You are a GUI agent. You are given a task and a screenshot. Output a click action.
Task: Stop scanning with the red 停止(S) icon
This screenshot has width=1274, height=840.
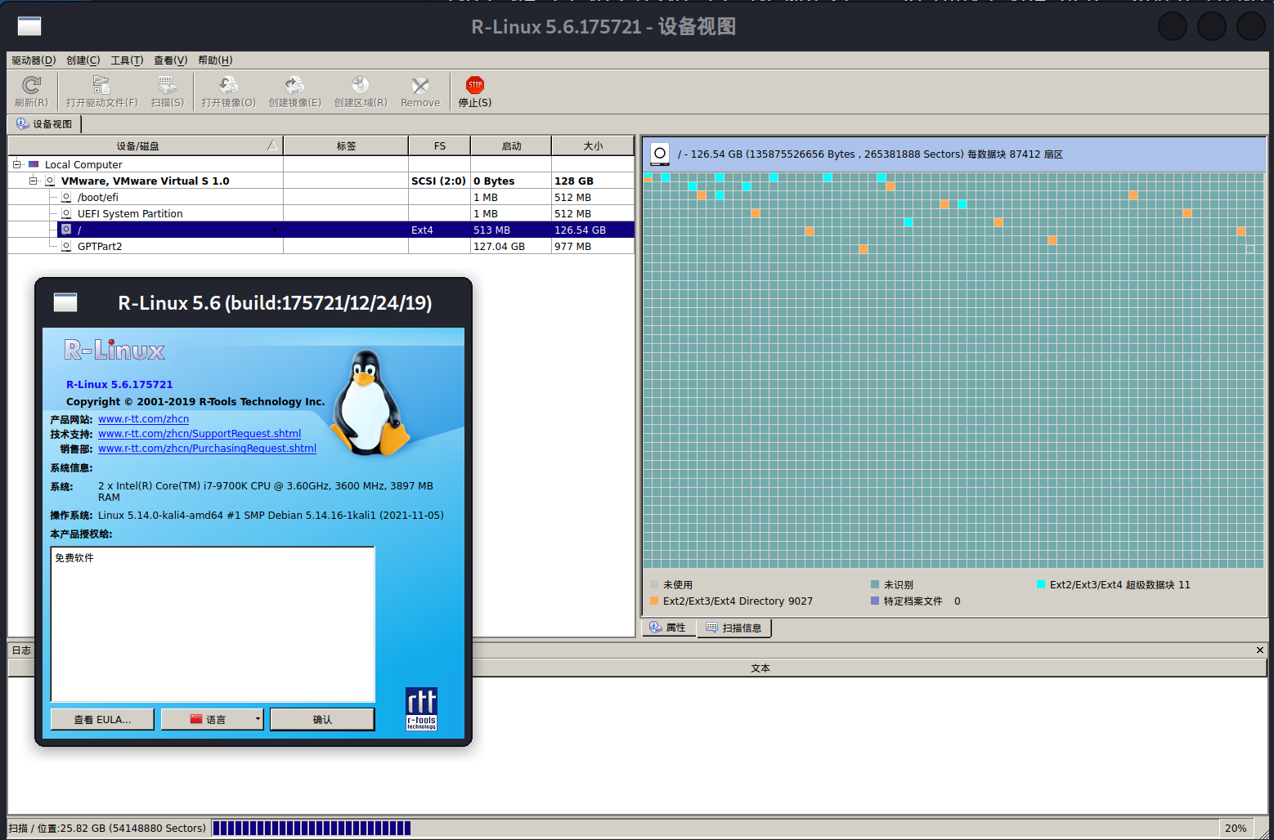click(474, 90)
